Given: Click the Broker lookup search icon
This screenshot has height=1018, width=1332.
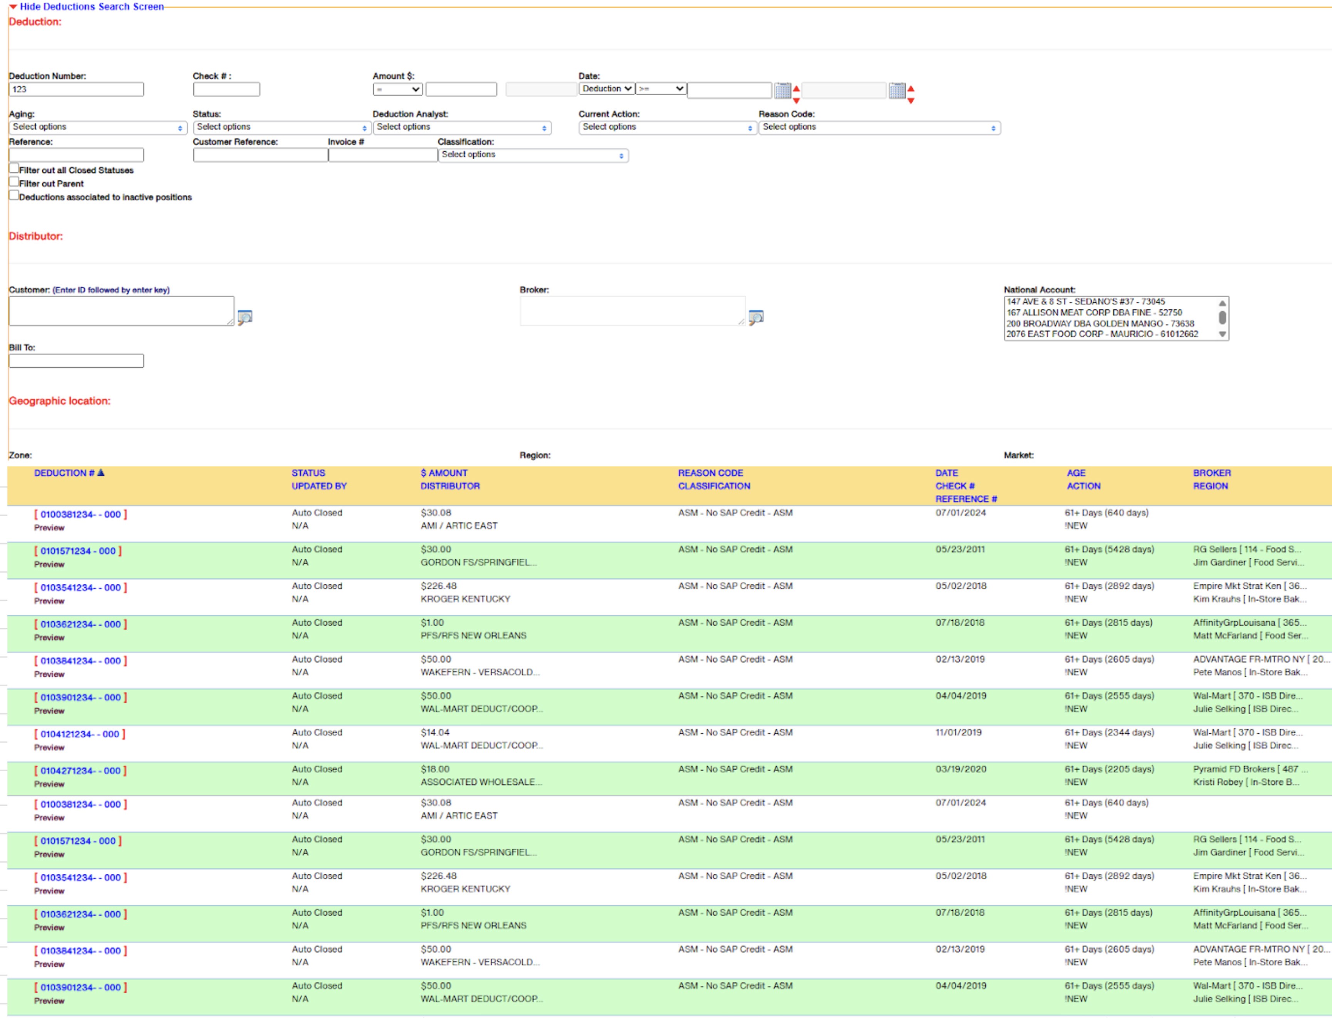Looking at the screenshot, I should click(x=756, y=317).
